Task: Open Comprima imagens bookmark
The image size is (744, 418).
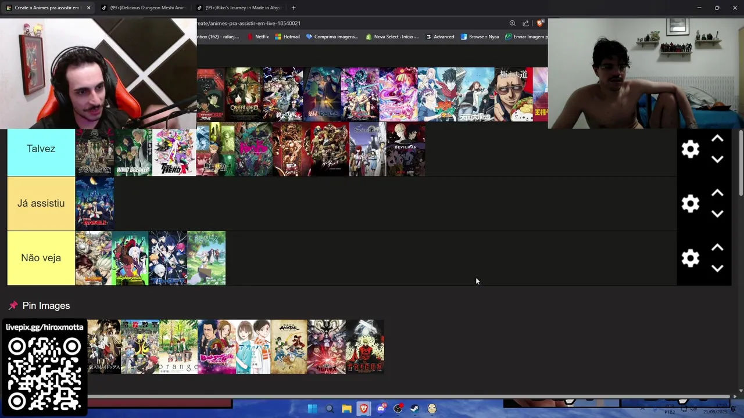Action: (x=332, y=37)
